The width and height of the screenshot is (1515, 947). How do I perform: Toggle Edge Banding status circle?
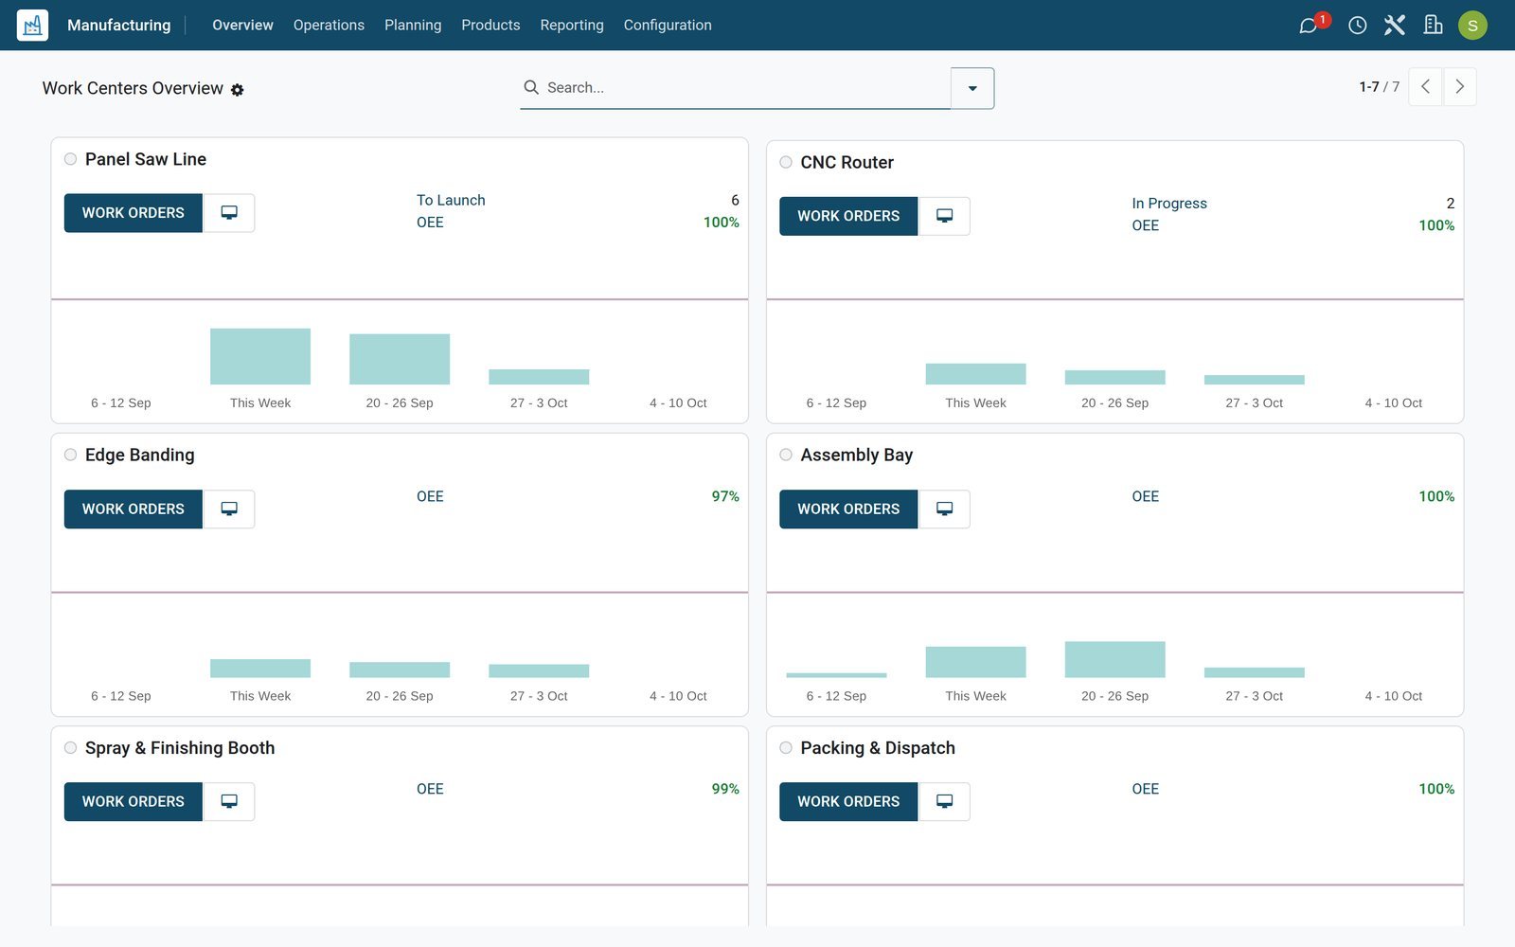70,455
